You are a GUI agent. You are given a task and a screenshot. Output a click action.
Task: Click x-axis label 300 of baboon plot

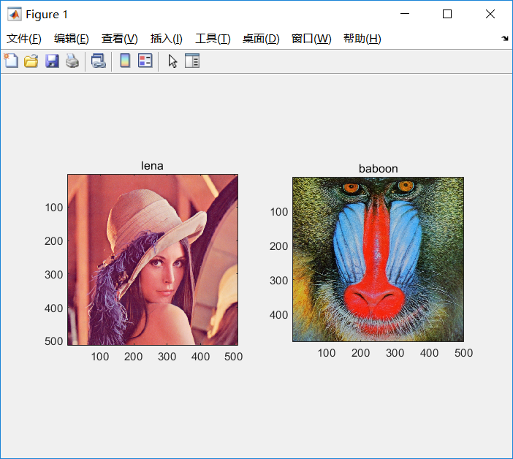pyautogui.click(x=395, y=353)
